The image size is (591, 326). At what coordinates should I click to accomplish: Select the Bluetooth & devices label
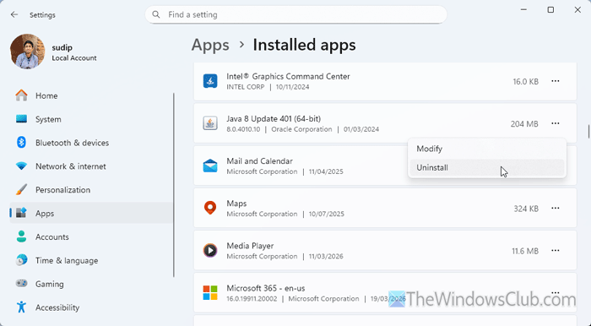click(72, 143)
